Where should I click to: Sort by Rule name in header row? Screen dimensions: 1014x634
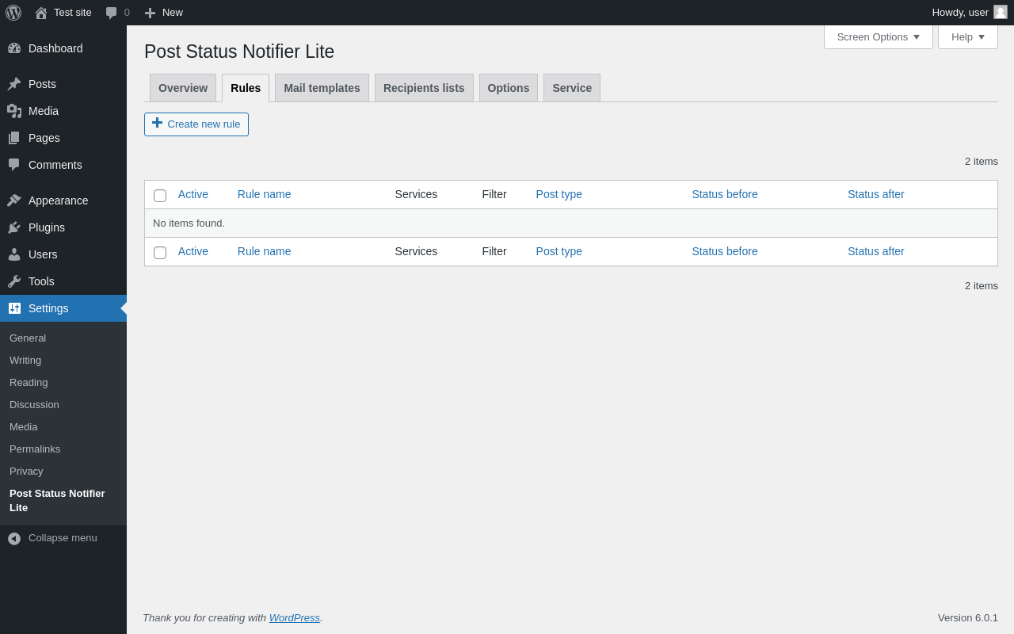click(265, 194)
